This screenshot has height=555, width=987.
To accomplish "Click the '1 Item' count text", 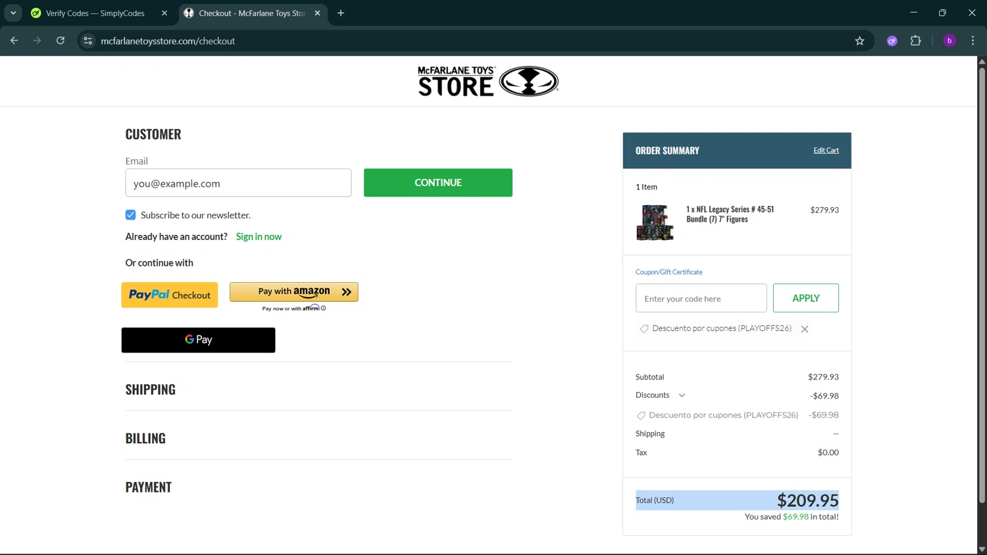I will [646, 187].
